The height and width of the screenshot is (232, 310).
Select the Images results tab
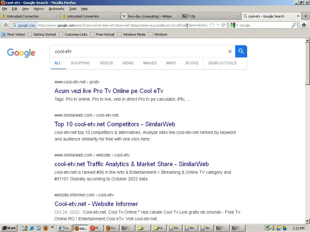150,63
